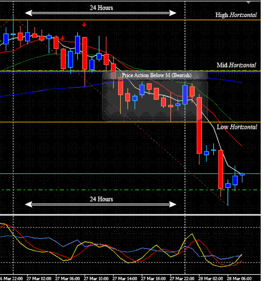
Task: Click the Low Horizontal label
Action: [x=237, y=127]
